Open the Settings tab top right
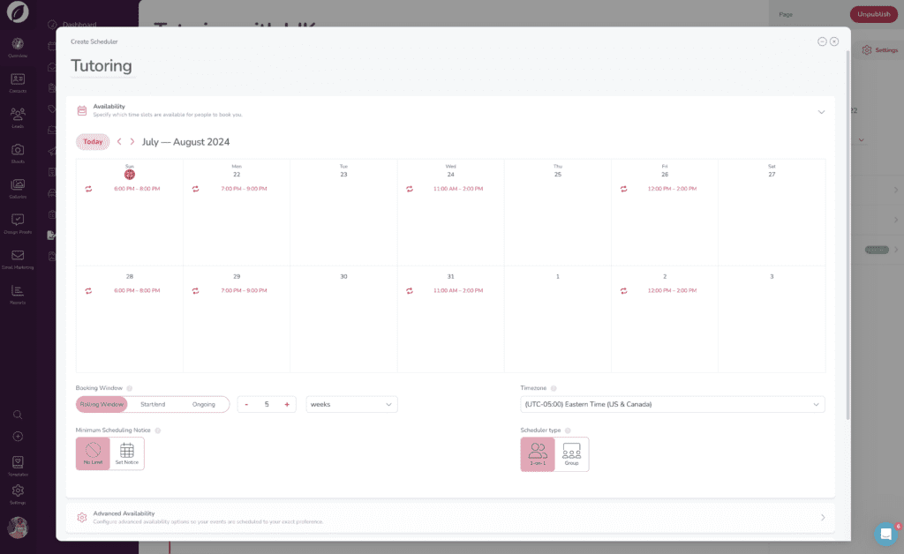904x554 pixels. tap(880, 50)
